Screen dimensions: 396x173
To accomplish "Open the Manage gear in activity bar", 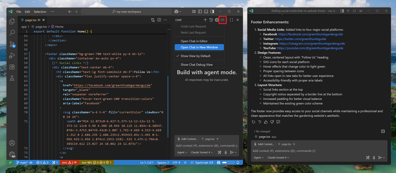I will [12, 154].
